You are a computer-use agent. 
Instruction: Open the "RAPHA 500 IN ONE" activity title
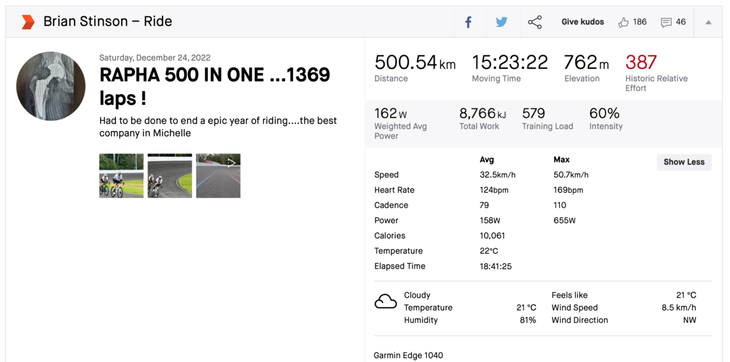tap(214, 86)
